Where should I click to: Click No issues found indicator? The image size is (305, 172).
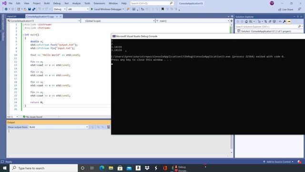[32, 117]
